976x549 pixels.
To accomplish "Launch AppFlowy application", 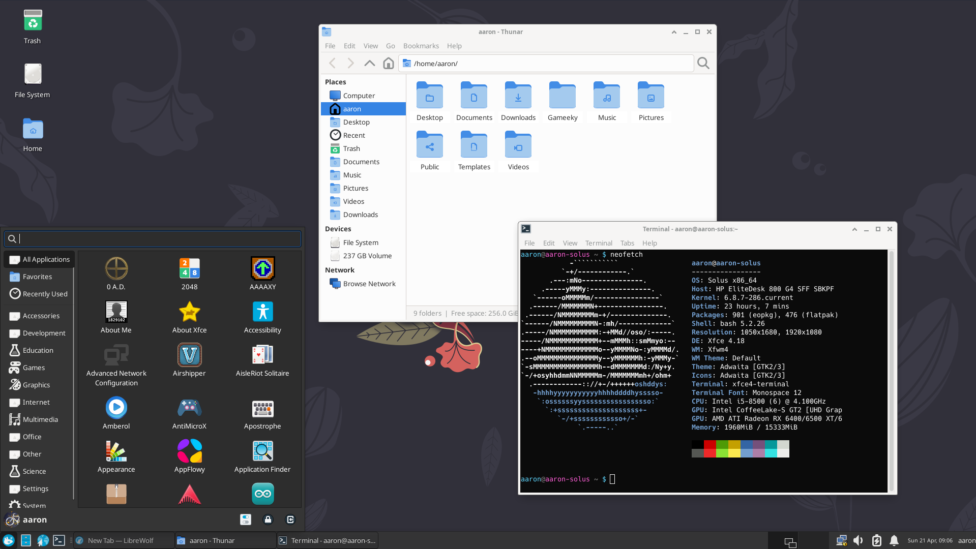I will 189,456.
